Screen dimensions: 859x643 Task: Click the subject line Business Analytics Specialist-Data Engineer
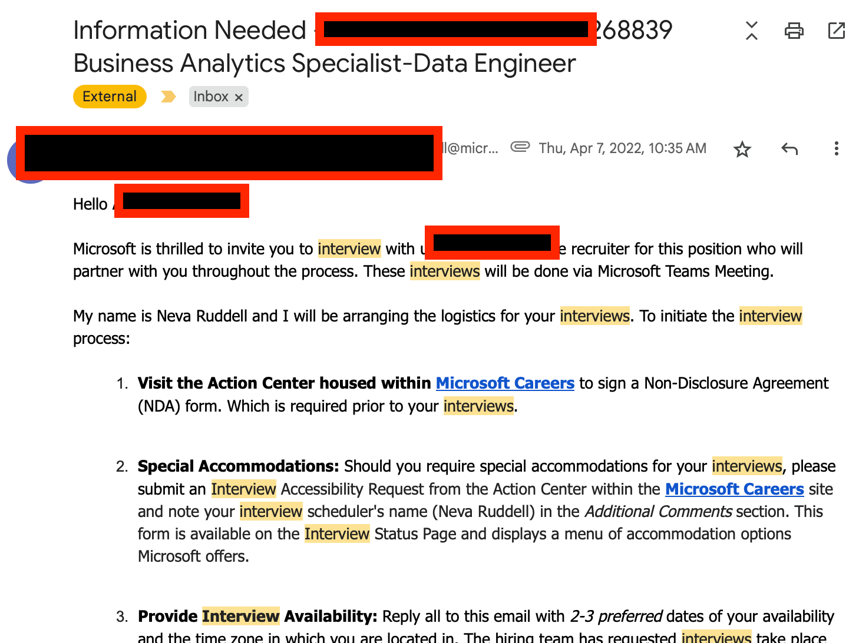click(x=324, y=64)
